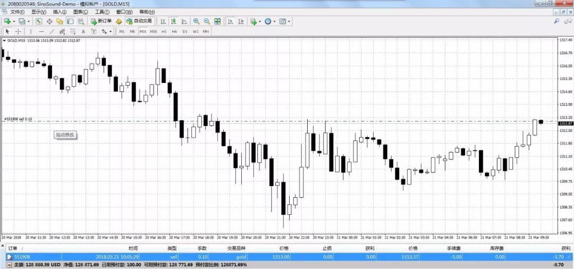
Task: Zoom in on the chart
Action: (x=196, y=21)
